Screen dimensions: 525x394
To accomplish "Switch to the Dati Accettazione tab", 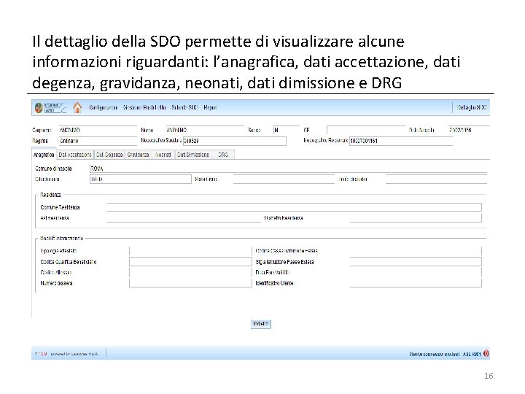I will coord(75,155).
